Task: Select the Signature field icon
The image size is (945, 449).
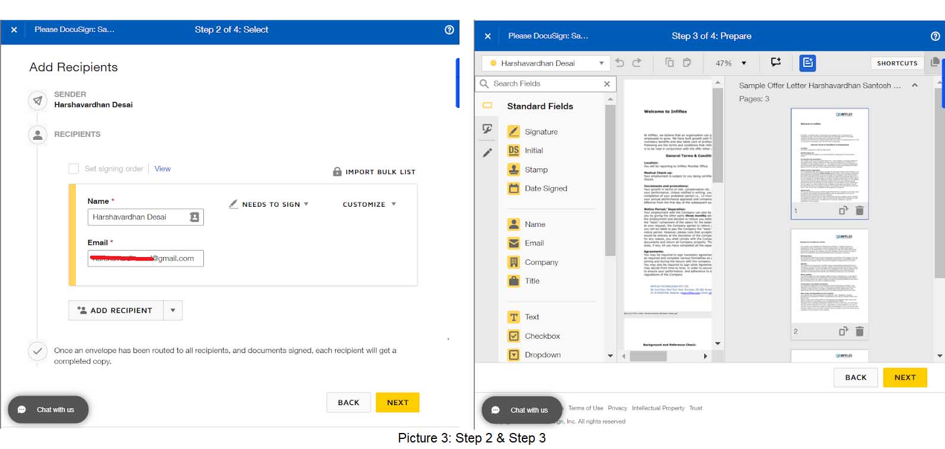Action: [513, 132]
